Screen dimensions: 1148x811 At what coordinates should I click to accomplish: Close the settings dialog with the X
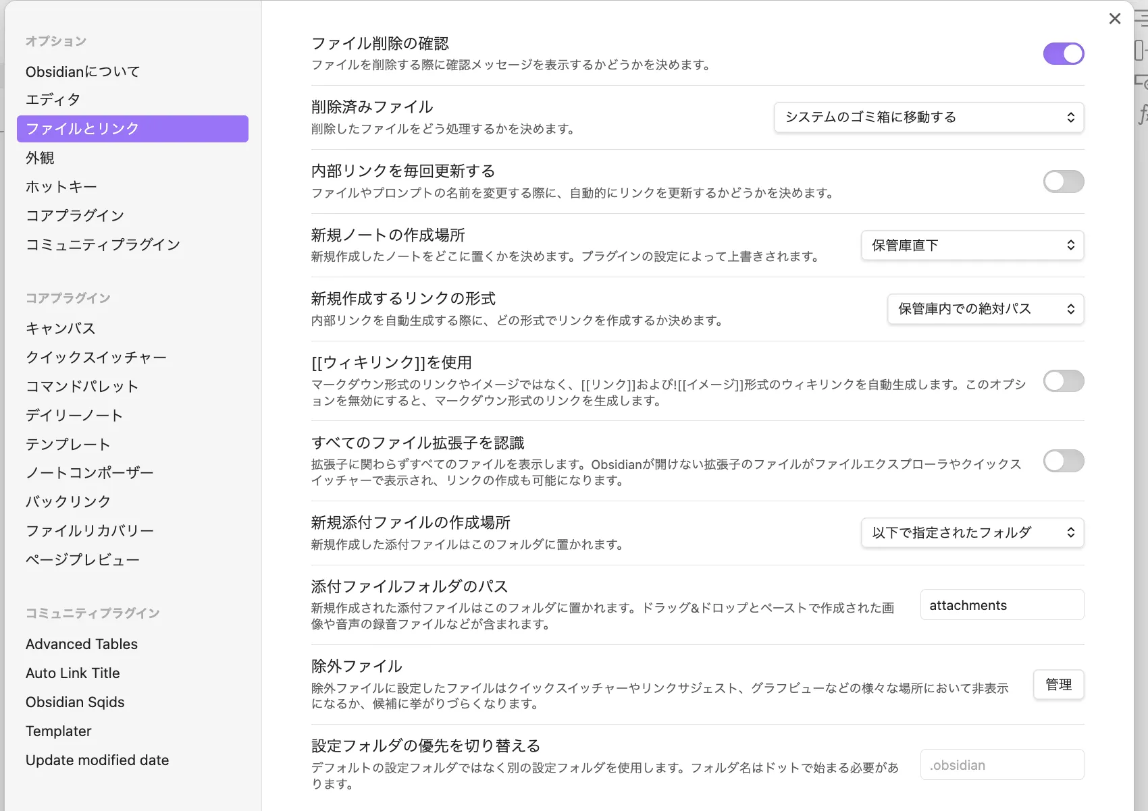1114,19
